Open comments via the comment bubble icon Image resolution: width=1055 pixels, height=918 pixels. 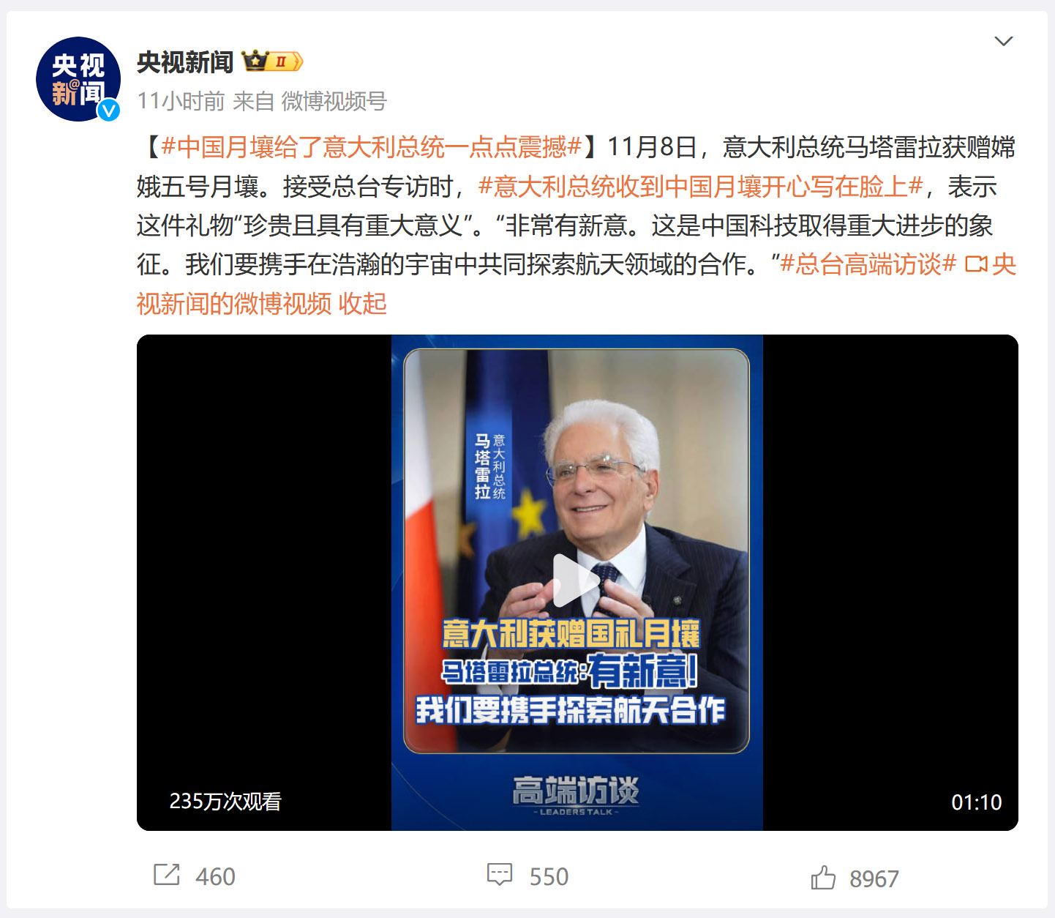[500, 875]
